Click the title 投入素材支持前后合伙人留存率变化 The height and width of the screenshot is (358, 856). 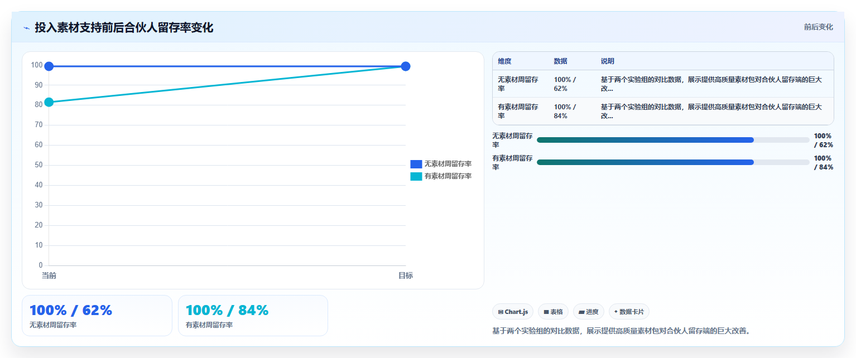tap(124, 27)
